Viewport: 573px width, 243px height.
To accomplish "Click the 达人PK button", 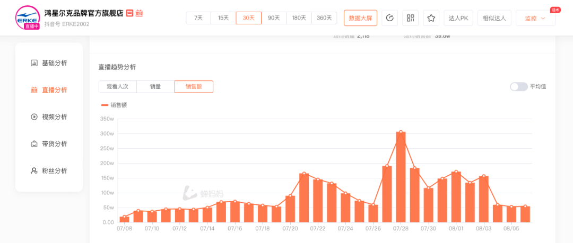I will pos(458,18).
